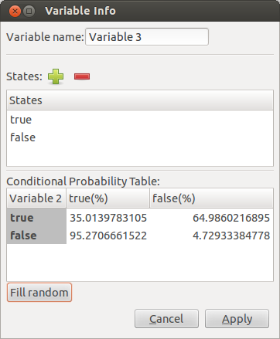Click the bold 'false' row header

[36, 236]
